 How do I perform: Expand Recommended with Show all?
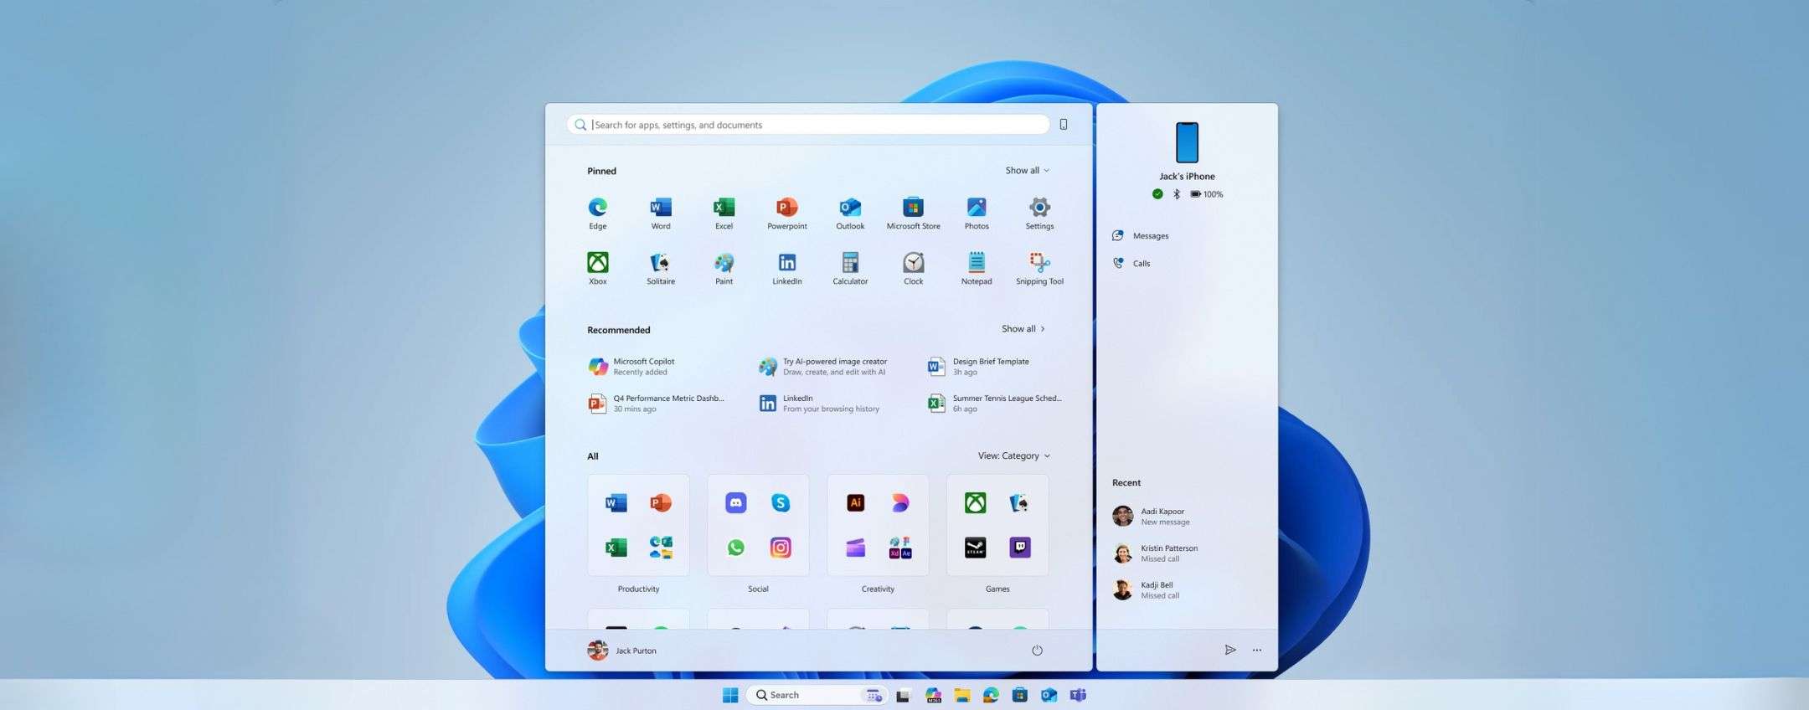pos(1023,329)
